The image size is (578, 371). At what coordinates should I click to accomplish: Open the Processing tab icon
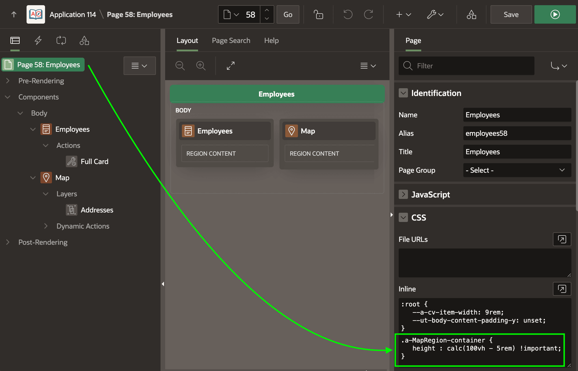(61, 40)
